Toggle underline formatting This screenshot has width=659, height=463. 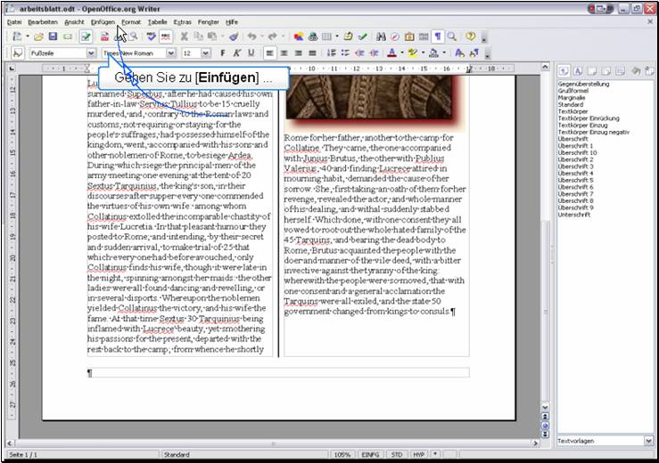pyautogui.click(x=250, y=53)
